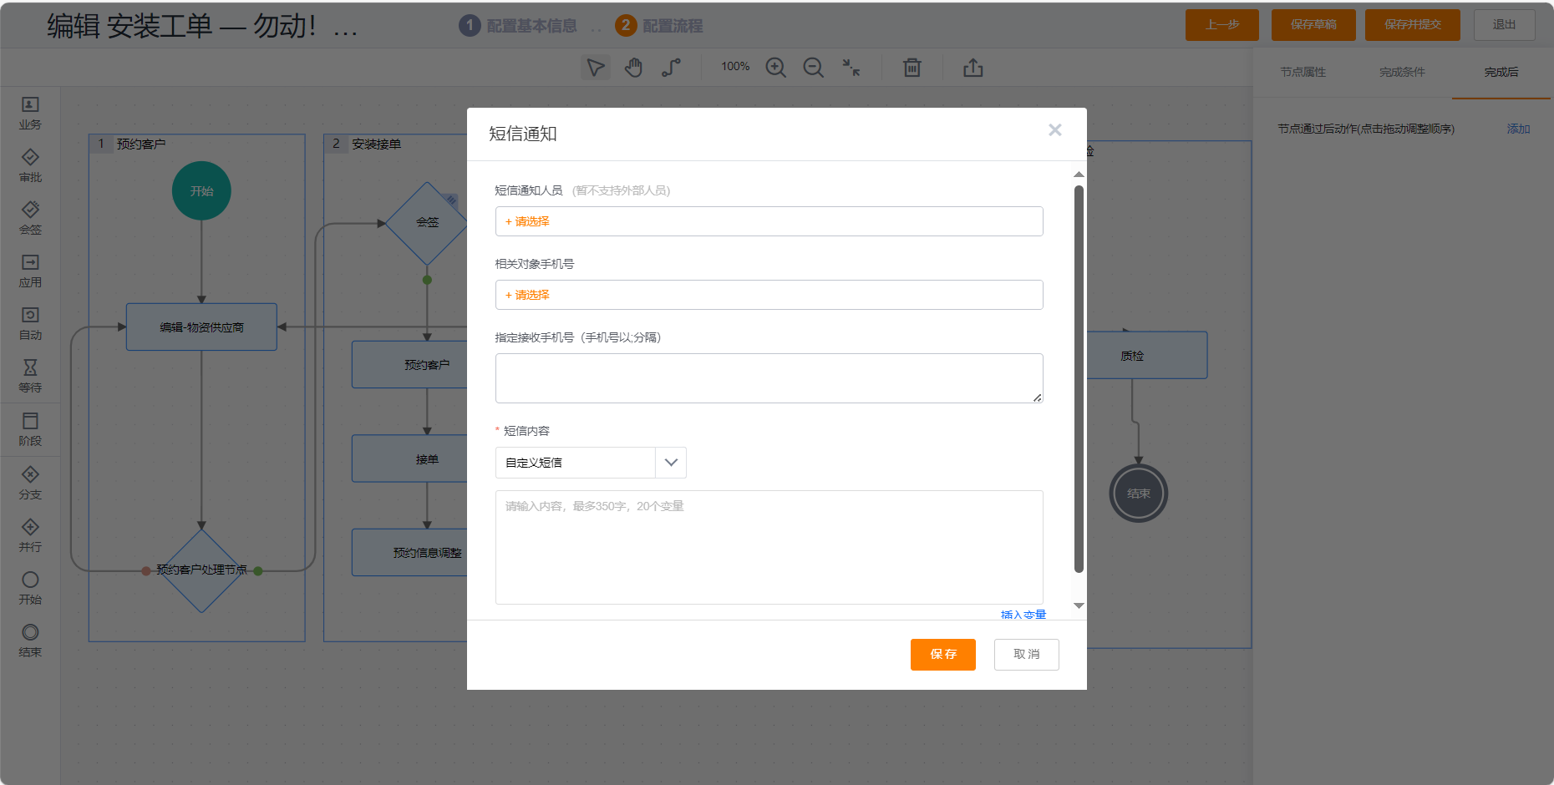Click the 100% zoom level indicator
The image size is (1554, 785).
pyautogui.click(x=735, y=67)
